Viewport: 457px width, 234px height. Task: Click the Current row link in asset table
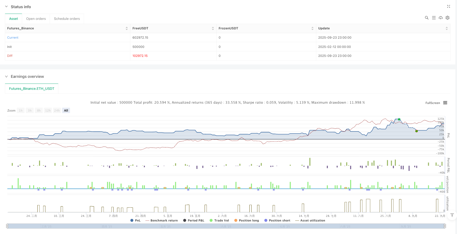point(13,38)
